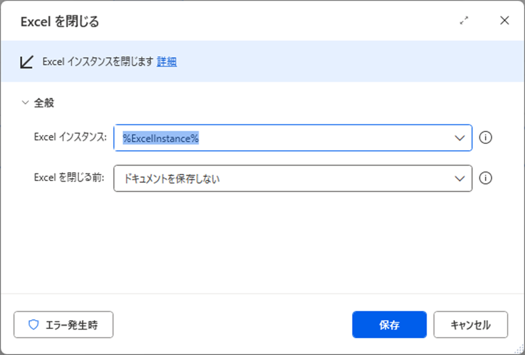Image resolution: width=525 pixels, height=355 pixels.
Task: Close the Excel を閉じる dialog with X
Action: (504, 20)
